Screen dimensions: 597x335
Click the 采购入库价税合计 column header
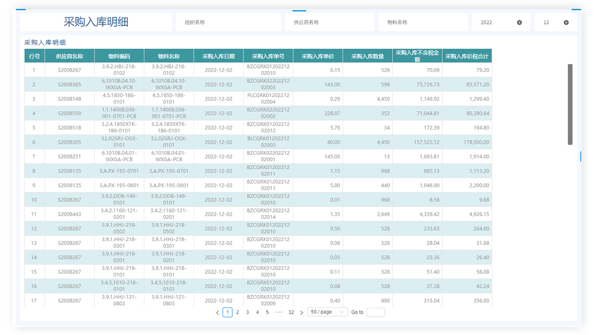[467, 56]
